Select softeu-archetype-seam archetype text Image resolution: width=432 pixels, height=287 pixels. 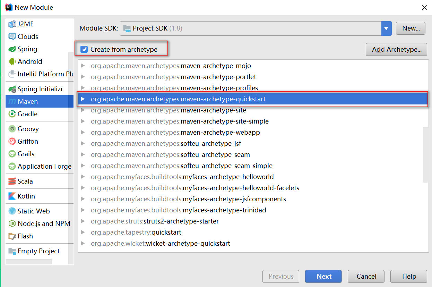tap(215, 154)
